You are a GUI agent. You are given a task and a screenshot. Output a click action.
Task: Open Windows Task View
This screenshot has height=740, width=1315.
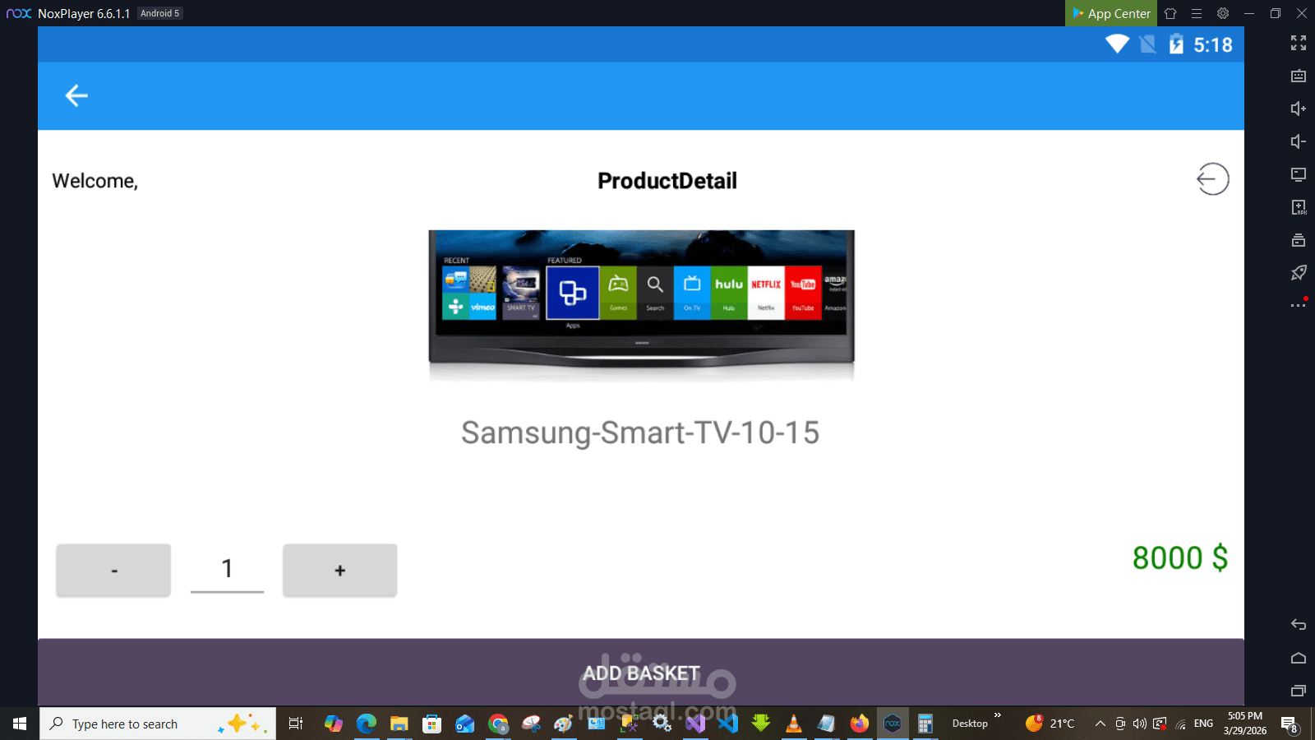coord(296,724)
